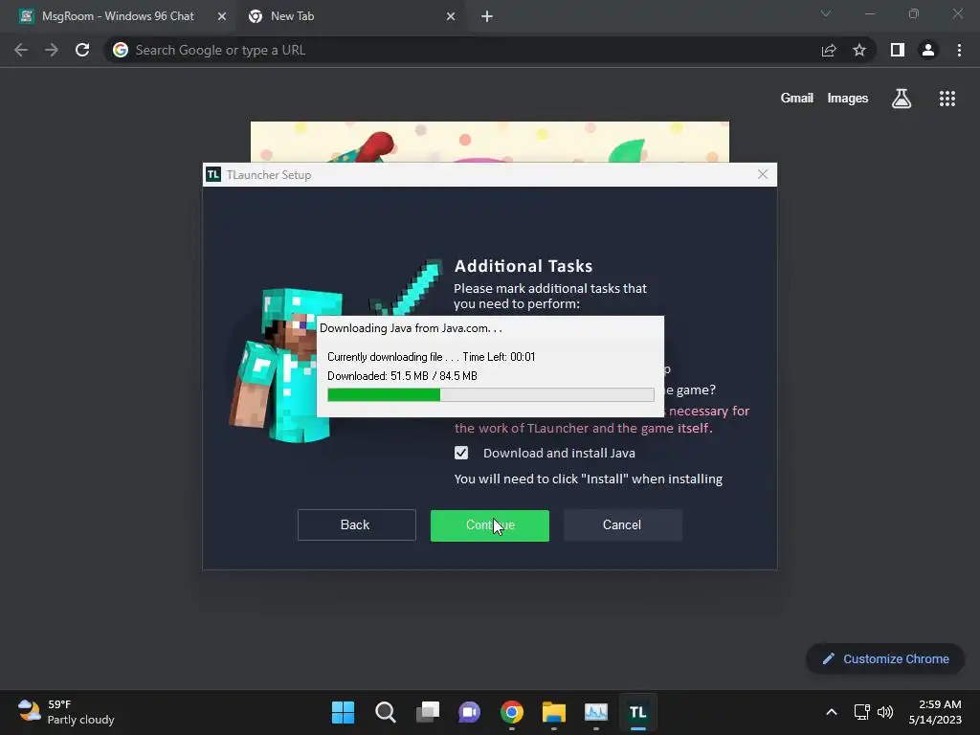
Task: Click the Chrome forward arrow
Action: (52, 50)
